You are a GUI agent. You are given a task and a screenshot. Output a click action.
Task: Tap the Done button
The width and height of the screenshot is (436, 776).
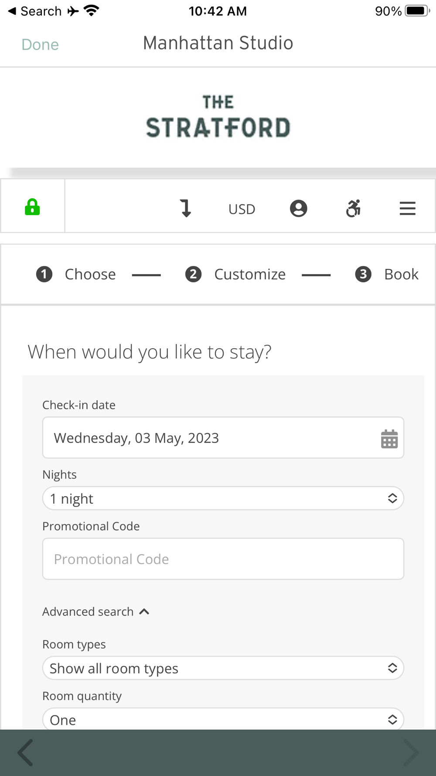[40, 45]
